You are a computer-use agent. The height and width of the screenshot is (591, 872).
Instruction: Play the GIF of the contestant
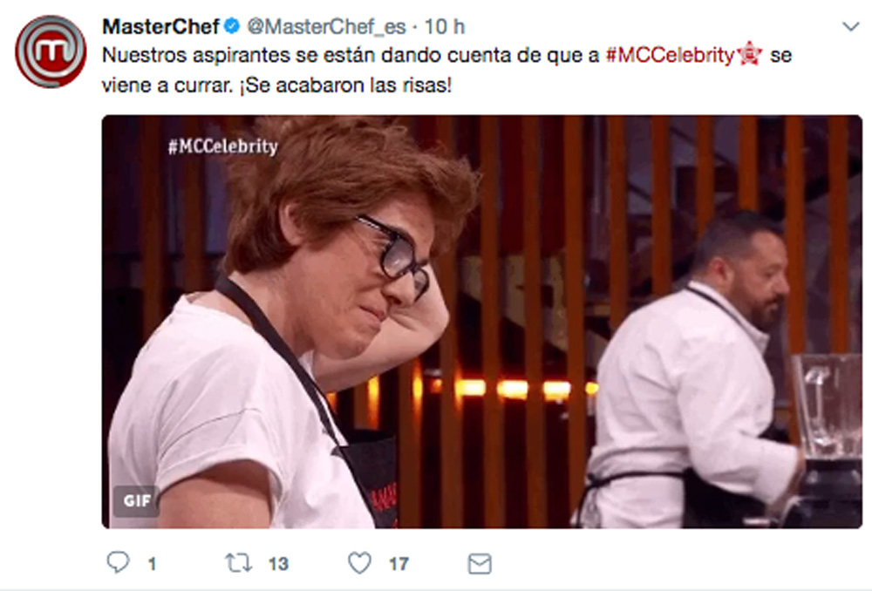point(481,322)
